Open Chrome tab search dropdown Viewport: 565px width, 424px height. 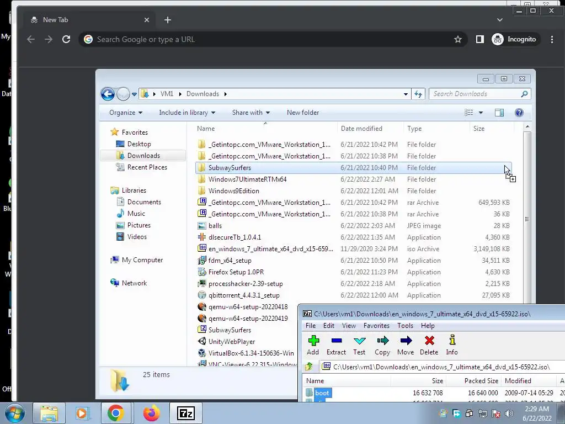click(x=499, y=20)
